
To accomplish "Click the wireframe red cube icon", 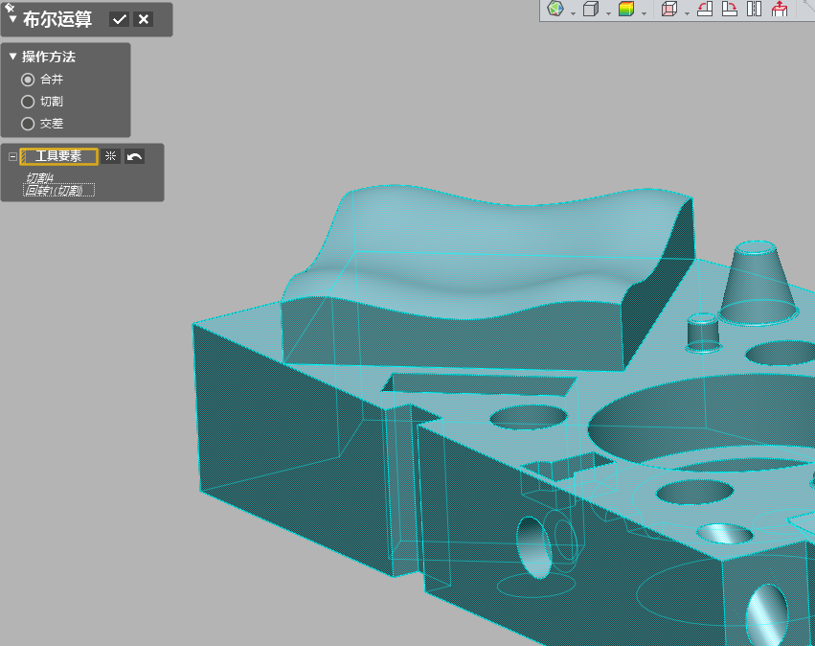I will pos(669,10).
